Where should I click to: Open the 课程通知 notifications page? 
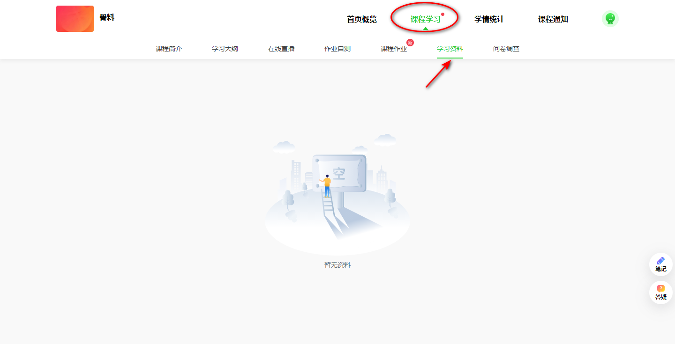(x=553, y=19)
